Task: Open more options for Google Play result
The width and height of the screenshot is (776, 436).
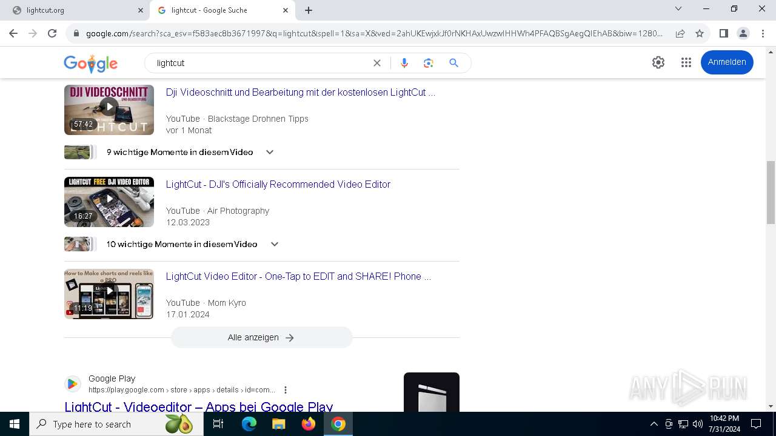Action: [286, 390]
